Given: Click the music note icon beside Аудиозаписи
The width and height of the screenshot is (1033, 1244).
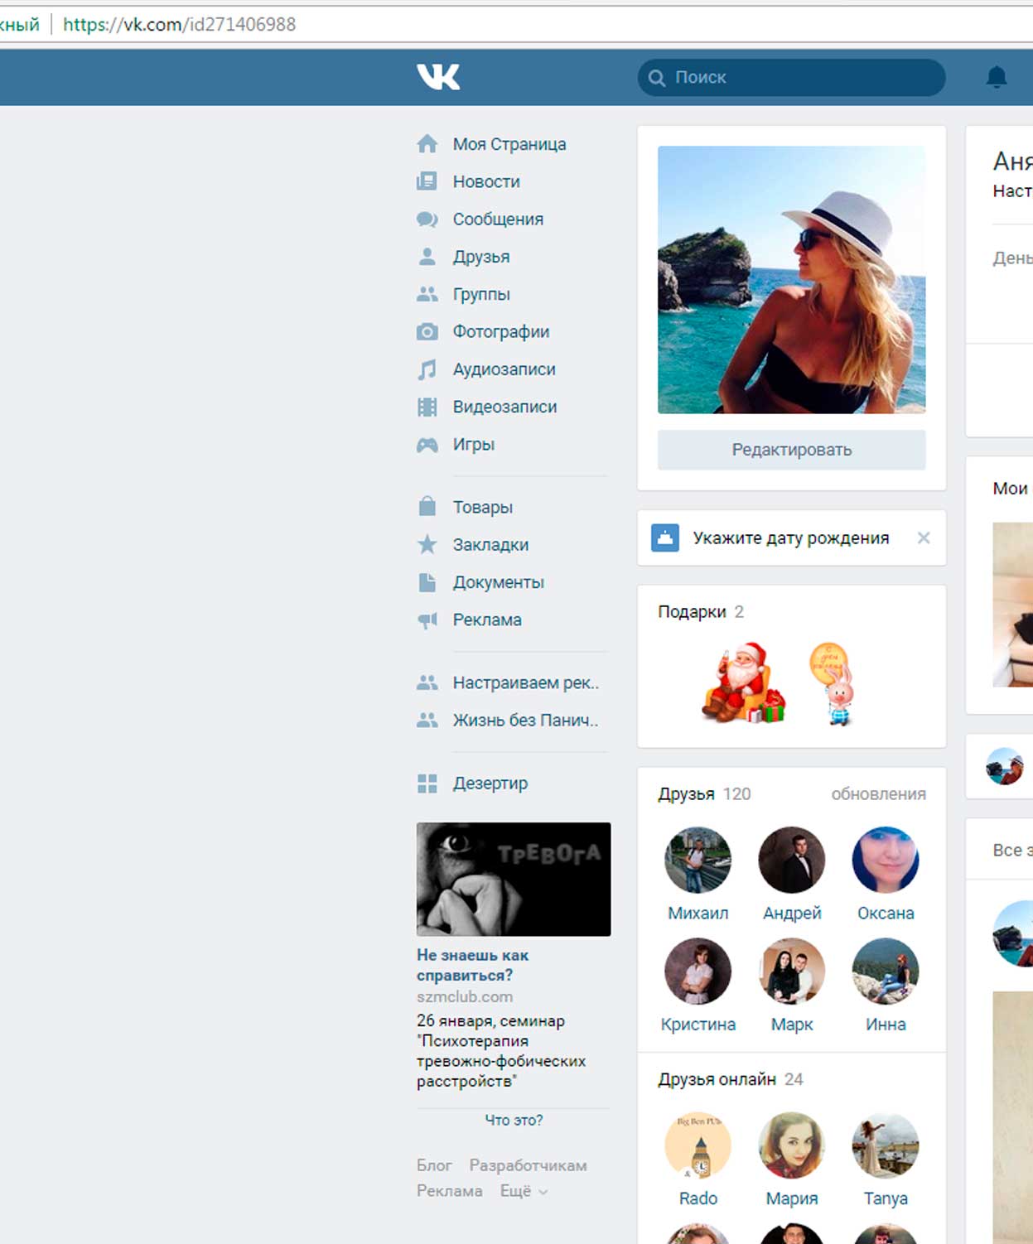Looking at the screenshot, I should (x=427, y=369).
